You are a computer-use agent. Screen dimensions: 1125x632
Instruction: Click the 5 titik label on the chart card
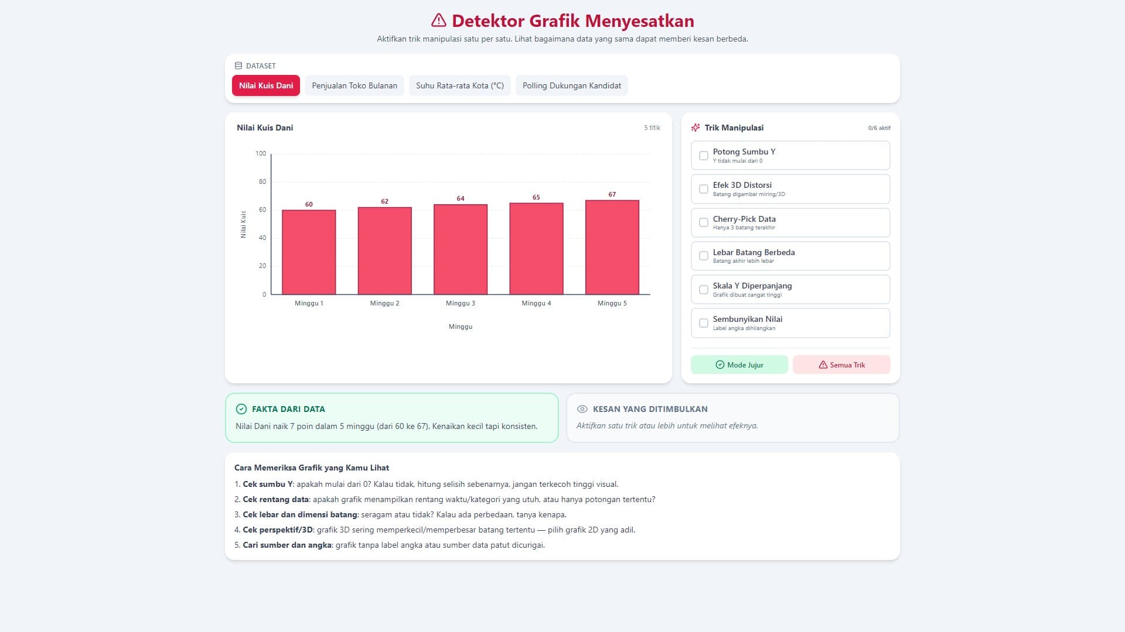[652, 128]
